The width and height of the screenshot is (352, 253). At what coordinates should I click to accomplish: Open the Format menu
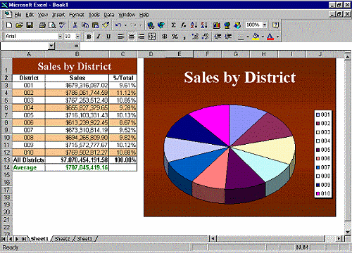(77, 15)
